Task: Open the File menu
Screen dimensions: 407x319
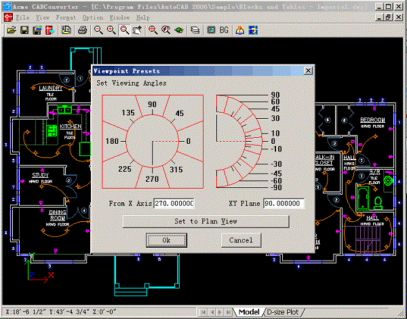Action: (22, 18)
